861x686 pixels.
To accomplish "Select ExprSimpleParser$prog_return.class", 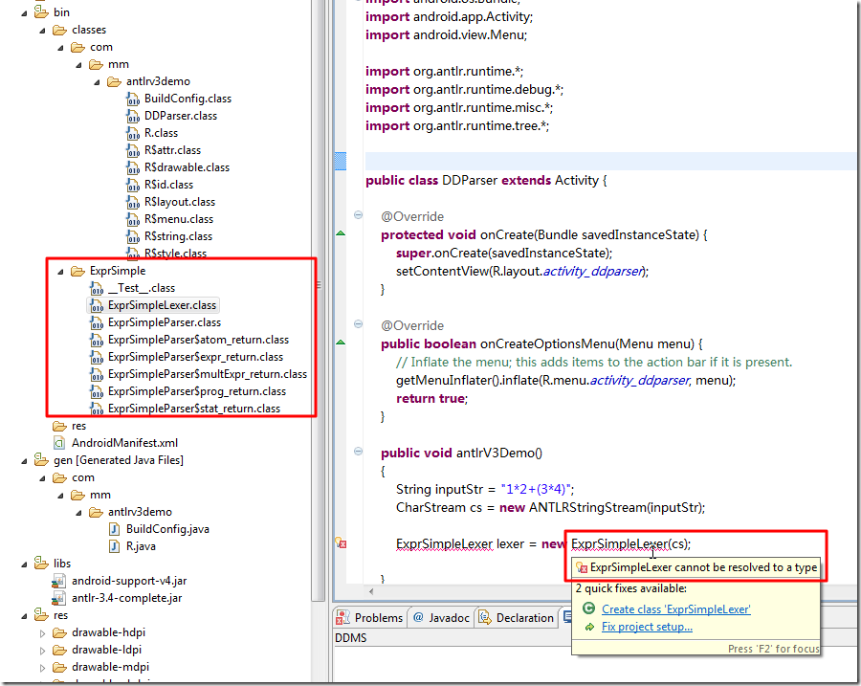I will [196, 391].
